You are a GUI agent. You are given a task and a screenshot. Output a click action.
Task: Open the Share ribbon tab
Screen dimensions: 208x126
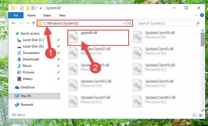(x=47, y=15)
